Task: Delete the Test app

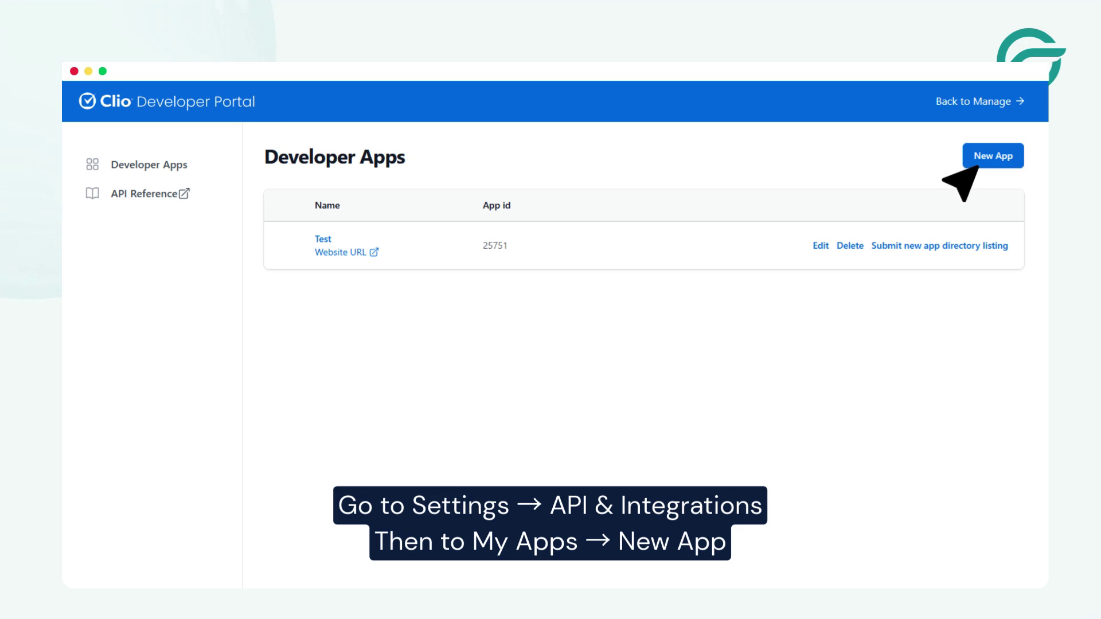Action: [x=850, y=245]
